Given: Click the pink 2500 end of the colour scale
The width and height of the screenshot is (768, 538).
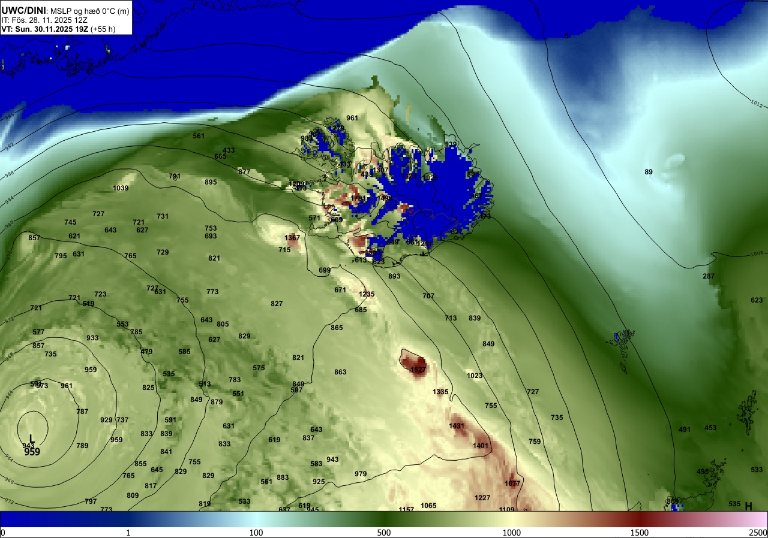Looking at the screenshot, I should (757, 519).
